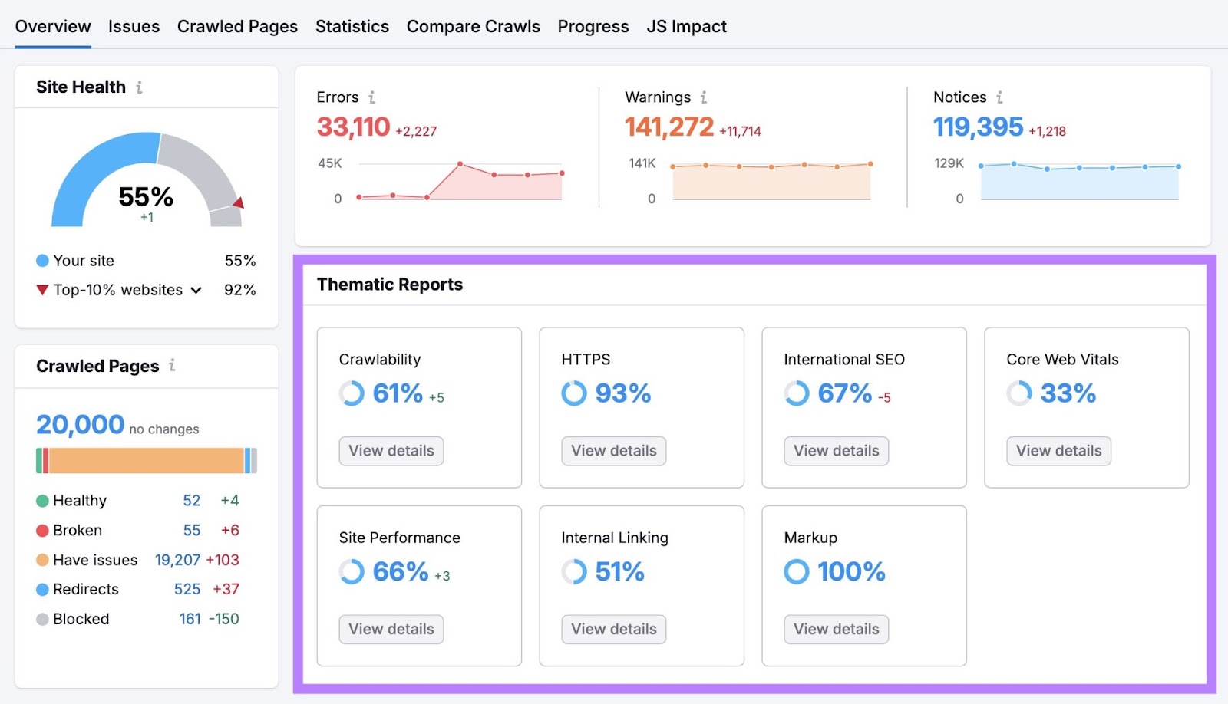
Task: Switch to the Compare Crawls tab
Action: (473, 26)
